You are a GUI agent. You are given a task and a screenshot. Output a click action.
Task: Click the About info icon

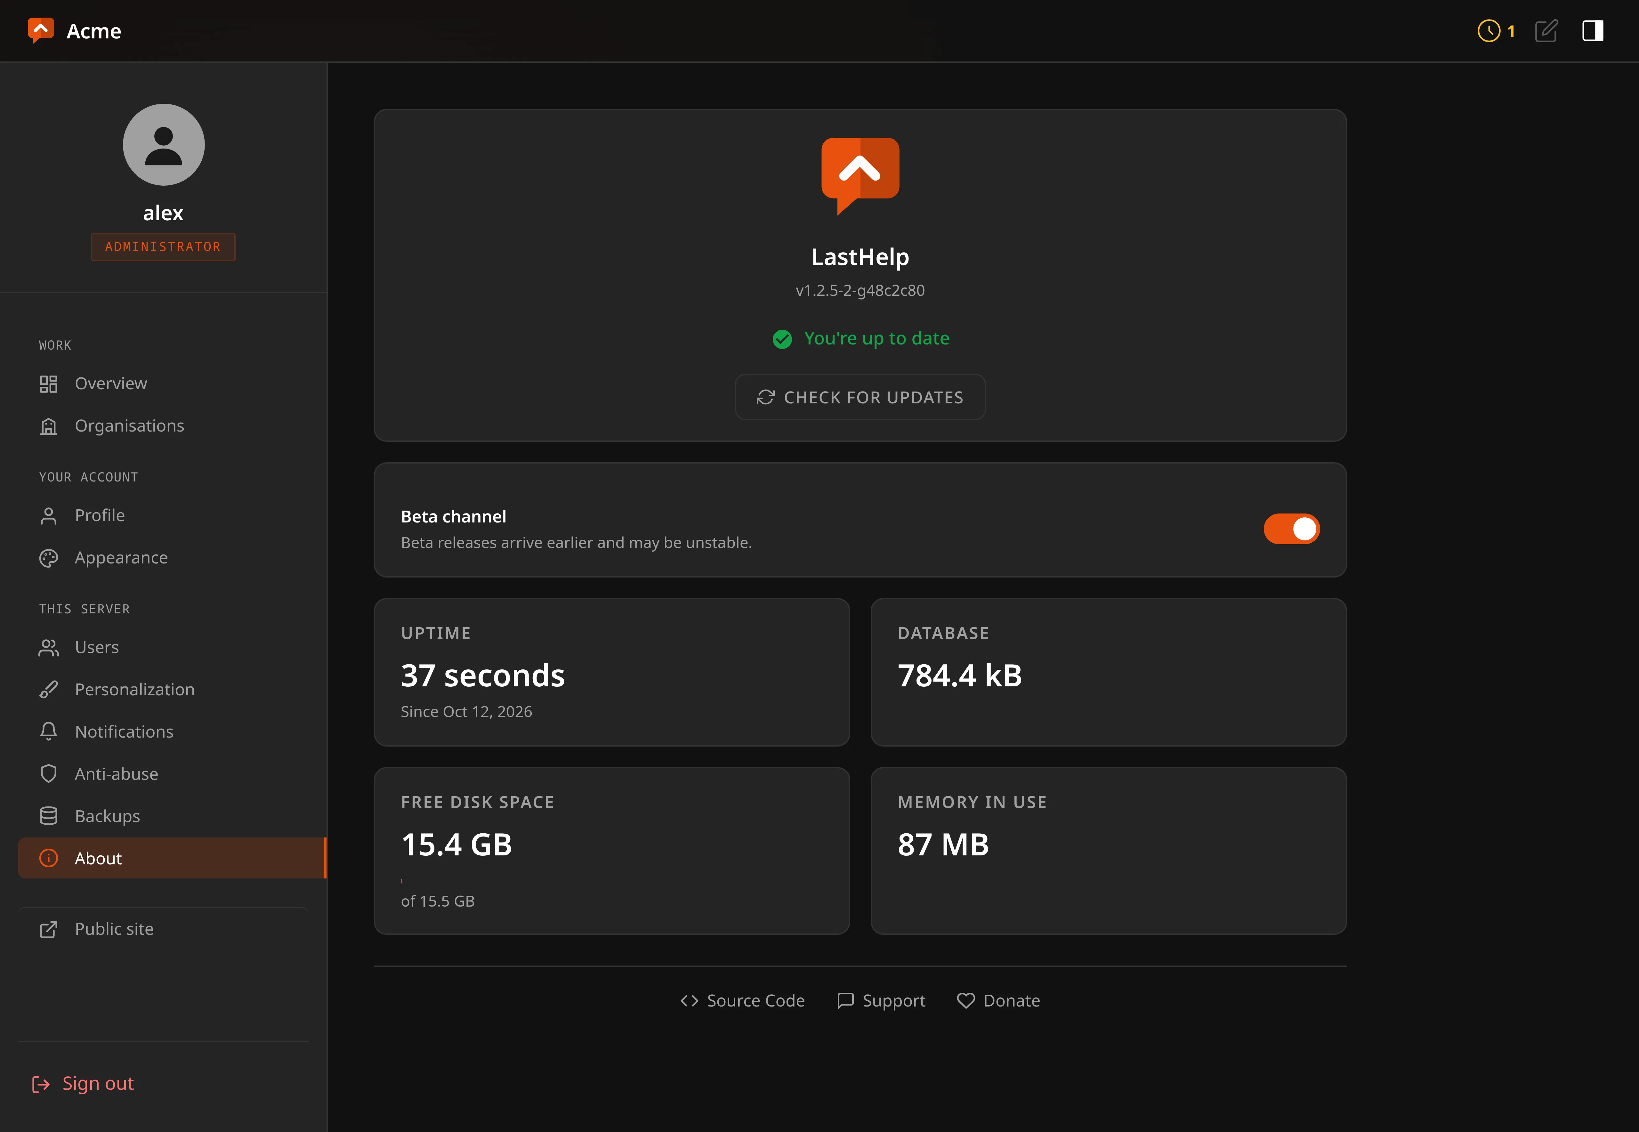tap(48, 858)
